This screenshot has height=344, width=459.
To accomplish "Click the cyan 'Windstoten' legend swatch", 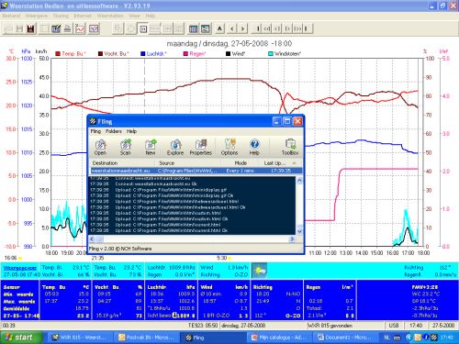I will coord(271,54).
